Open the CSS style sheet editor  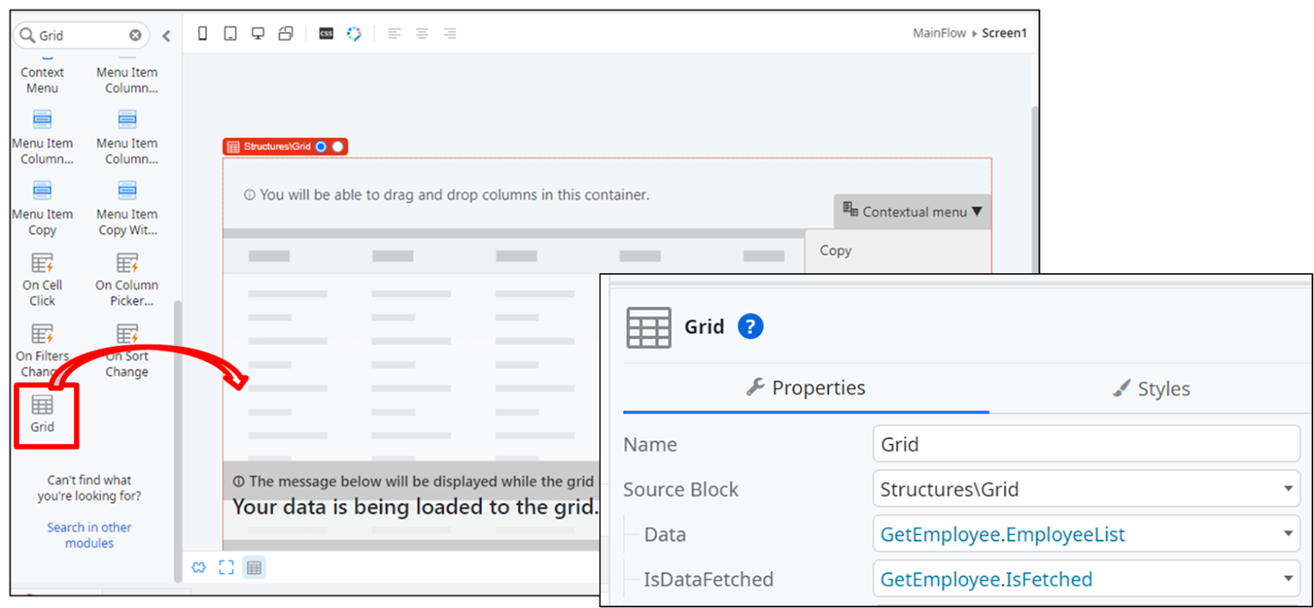[326, 34]
